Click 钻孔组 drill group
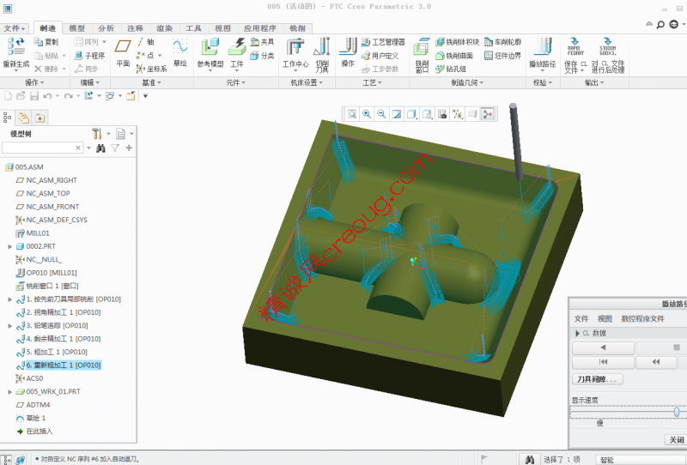687x465 pixels. pyautogui.click(x=450, y=69)
